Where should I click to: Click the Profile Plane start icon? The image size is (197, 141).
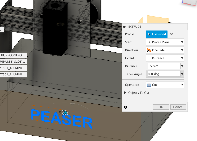[149, 42]
